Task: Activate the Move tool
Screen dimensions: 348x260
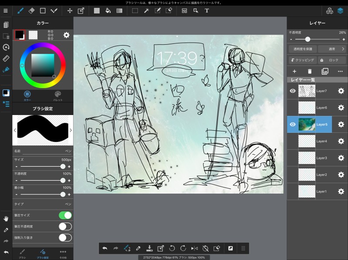Action: pyautogui.click(x=70, y=10)
